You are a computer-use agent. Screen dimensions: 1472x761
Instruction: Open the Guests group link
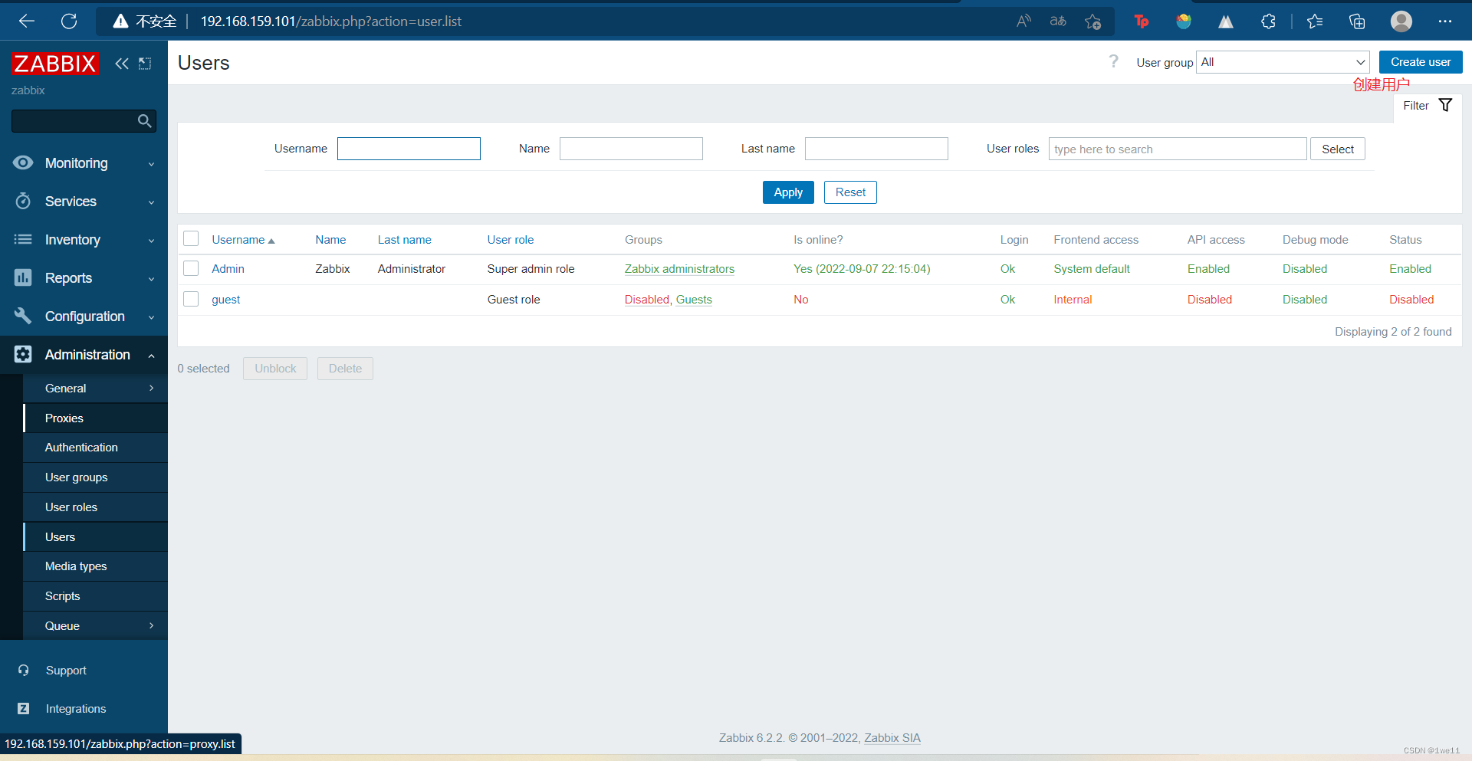(694, 300)
